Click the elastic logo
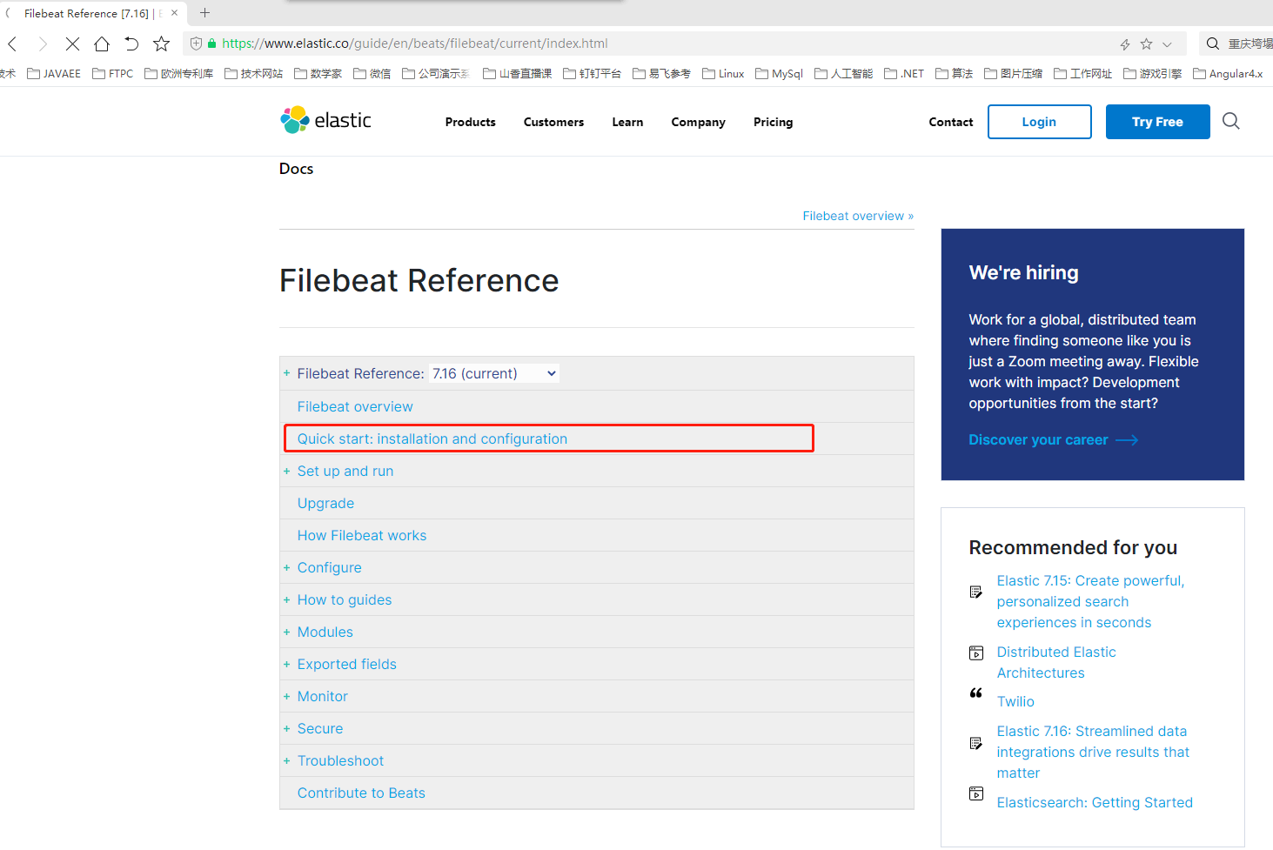 pos(325,120)
